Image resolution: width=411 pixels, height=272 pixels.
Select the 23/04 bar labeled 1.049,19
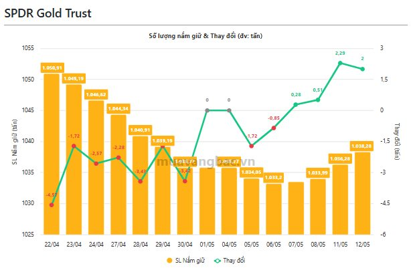pyautogui.click(x=74, y=160)
